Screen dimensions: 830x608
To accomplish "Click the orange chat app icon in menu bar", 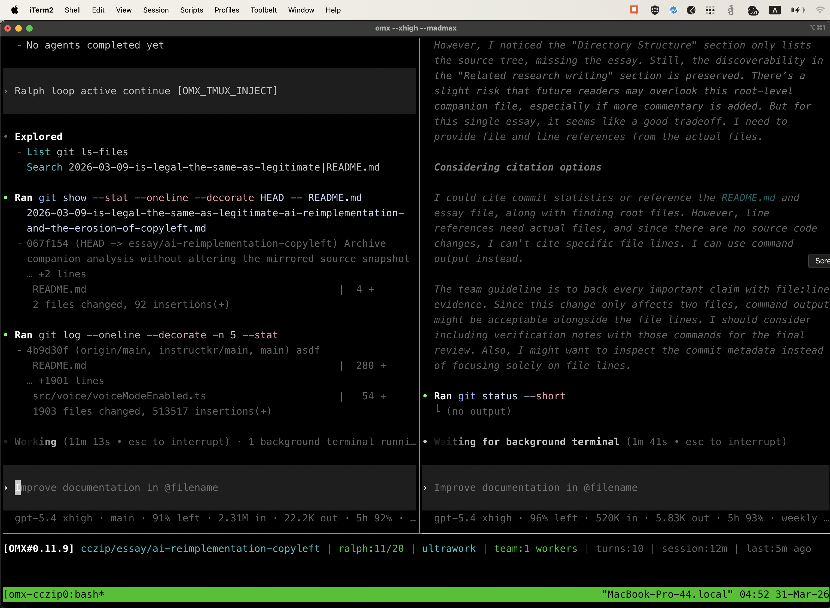I will click(634, 10).
